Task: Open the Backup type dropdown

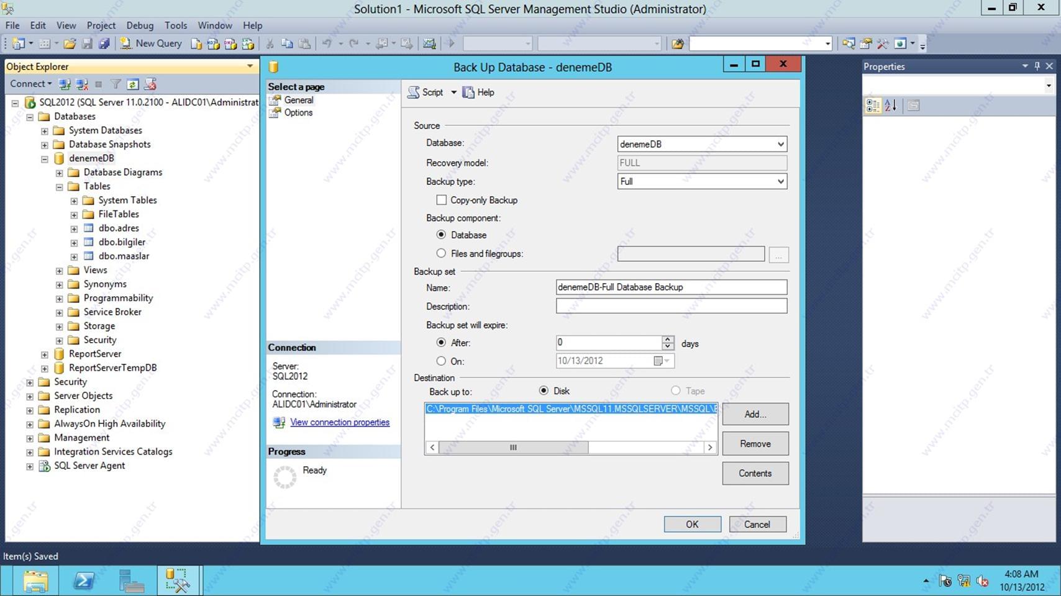Action: [x=702, y=181]
